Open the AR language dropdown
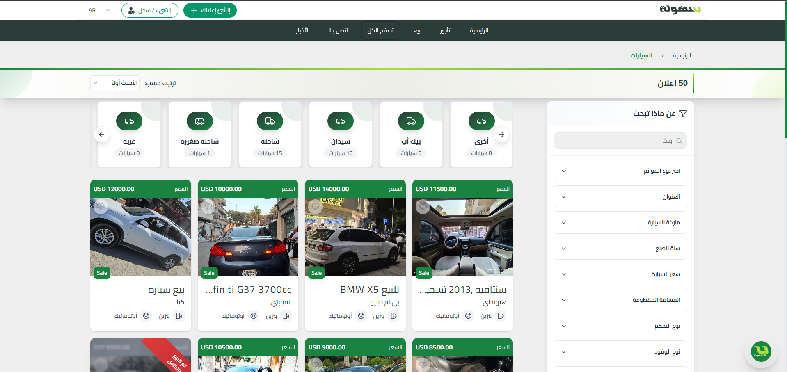The image size is (787, 372). pyautogui.click(x=99, y=10)
